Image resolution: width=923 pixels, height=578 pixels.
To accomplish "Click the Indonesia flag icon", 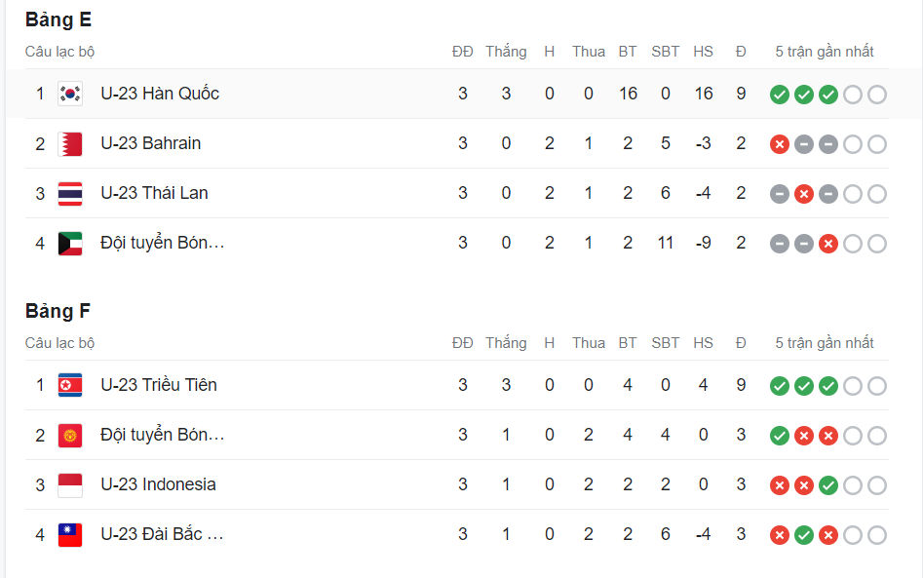I will point(70,484).
